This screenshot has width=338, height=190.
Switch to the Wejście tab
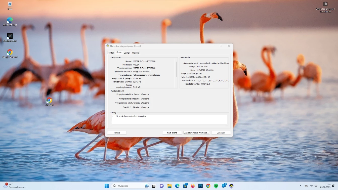click(135, 53)
